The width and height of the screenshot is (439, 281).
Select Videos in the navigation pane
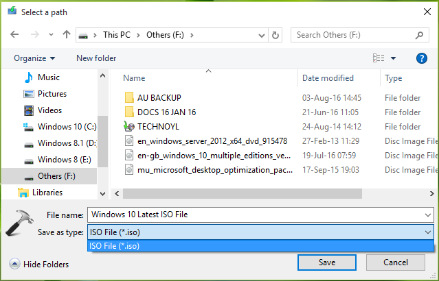tap(49, 110)
